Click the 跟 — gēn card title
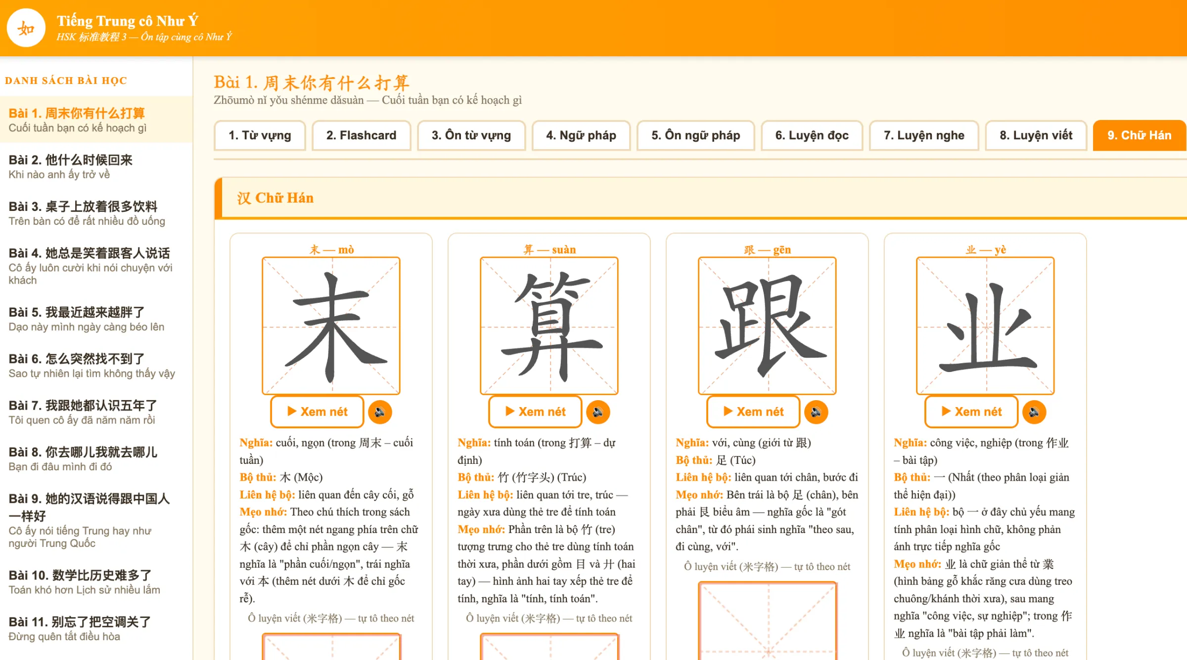 click(768, 249)
